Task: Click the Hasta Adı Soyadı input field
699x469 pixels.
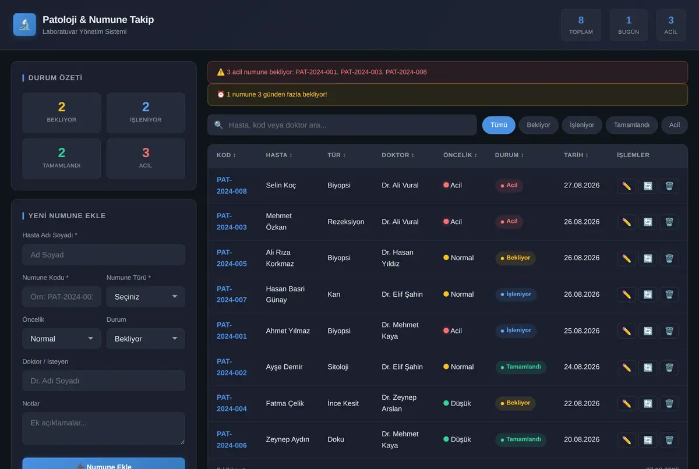Action: 104,255
